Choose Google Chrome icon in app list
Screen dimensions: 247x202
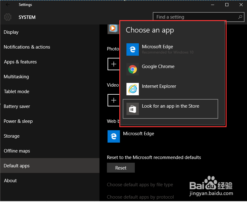coord(133,69)
